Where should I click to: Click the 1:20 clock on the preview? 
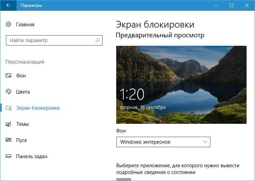132,94
